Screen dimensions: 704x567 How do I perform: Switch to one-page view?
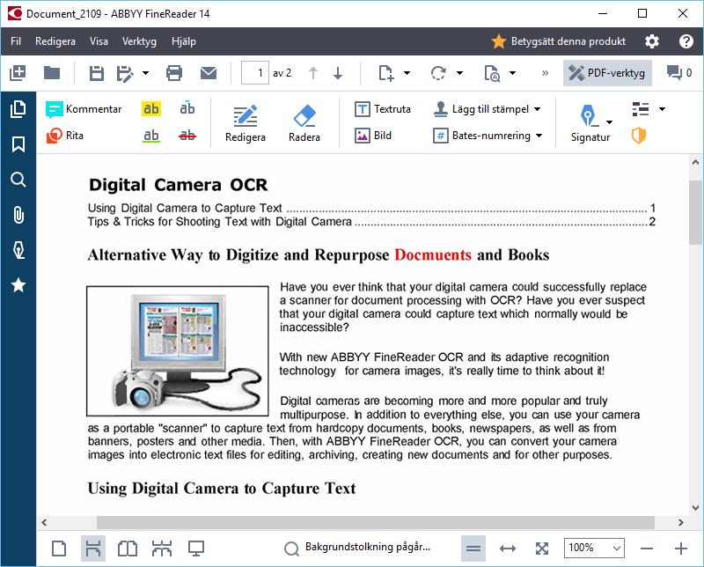pos(59,549)
